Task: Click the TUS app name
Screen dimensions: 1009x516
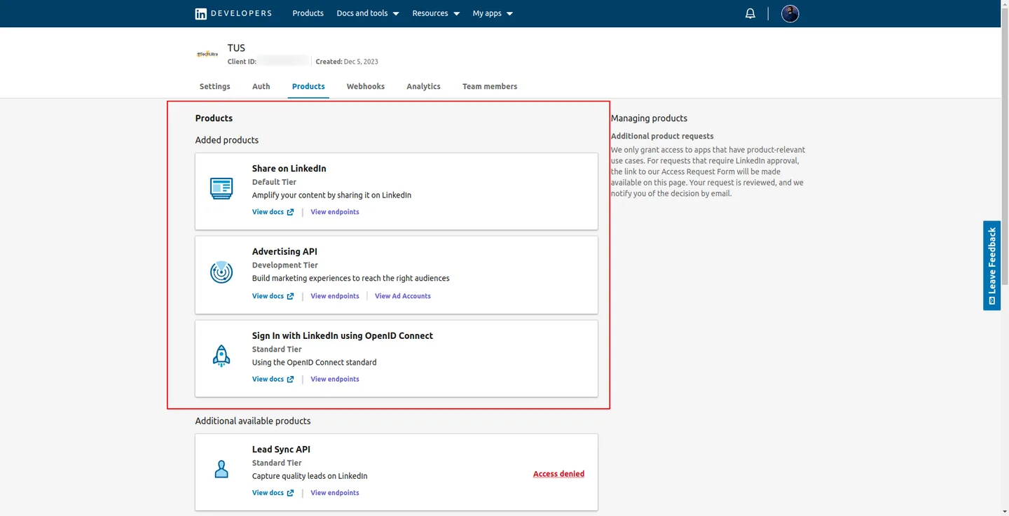Action: [236, 48]
